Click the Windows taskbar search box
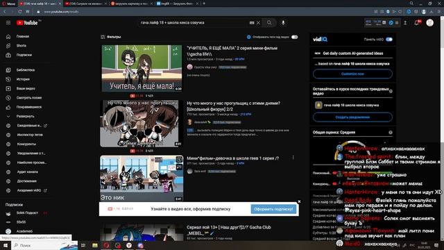The height and width of the screenshot is (250, 444). (x=44, y=245)
